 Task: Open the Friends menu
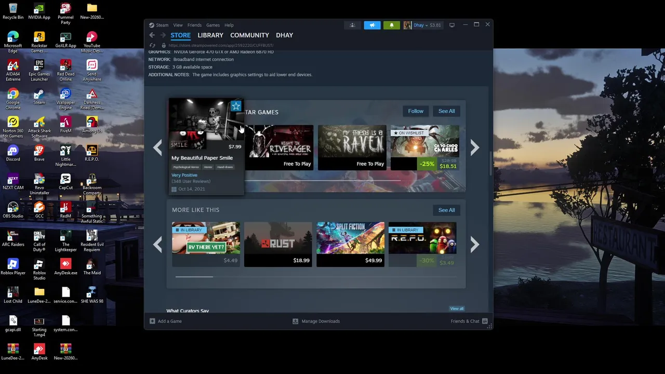click(x=194, y=25)
